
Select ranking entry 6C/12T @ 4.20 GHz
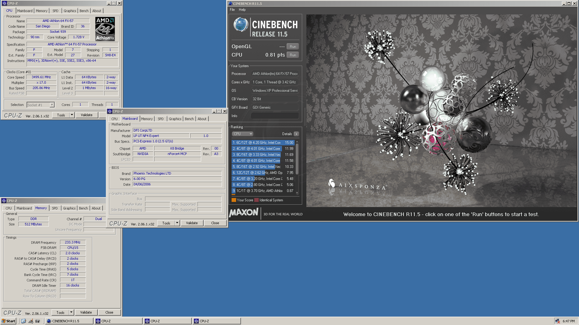pos(263,143)
